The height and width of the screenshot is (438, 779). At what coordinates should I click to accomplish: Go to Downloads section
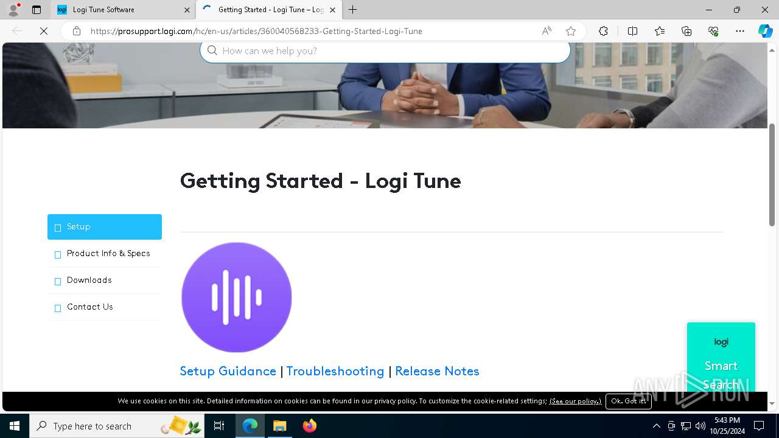pos(105,280)
